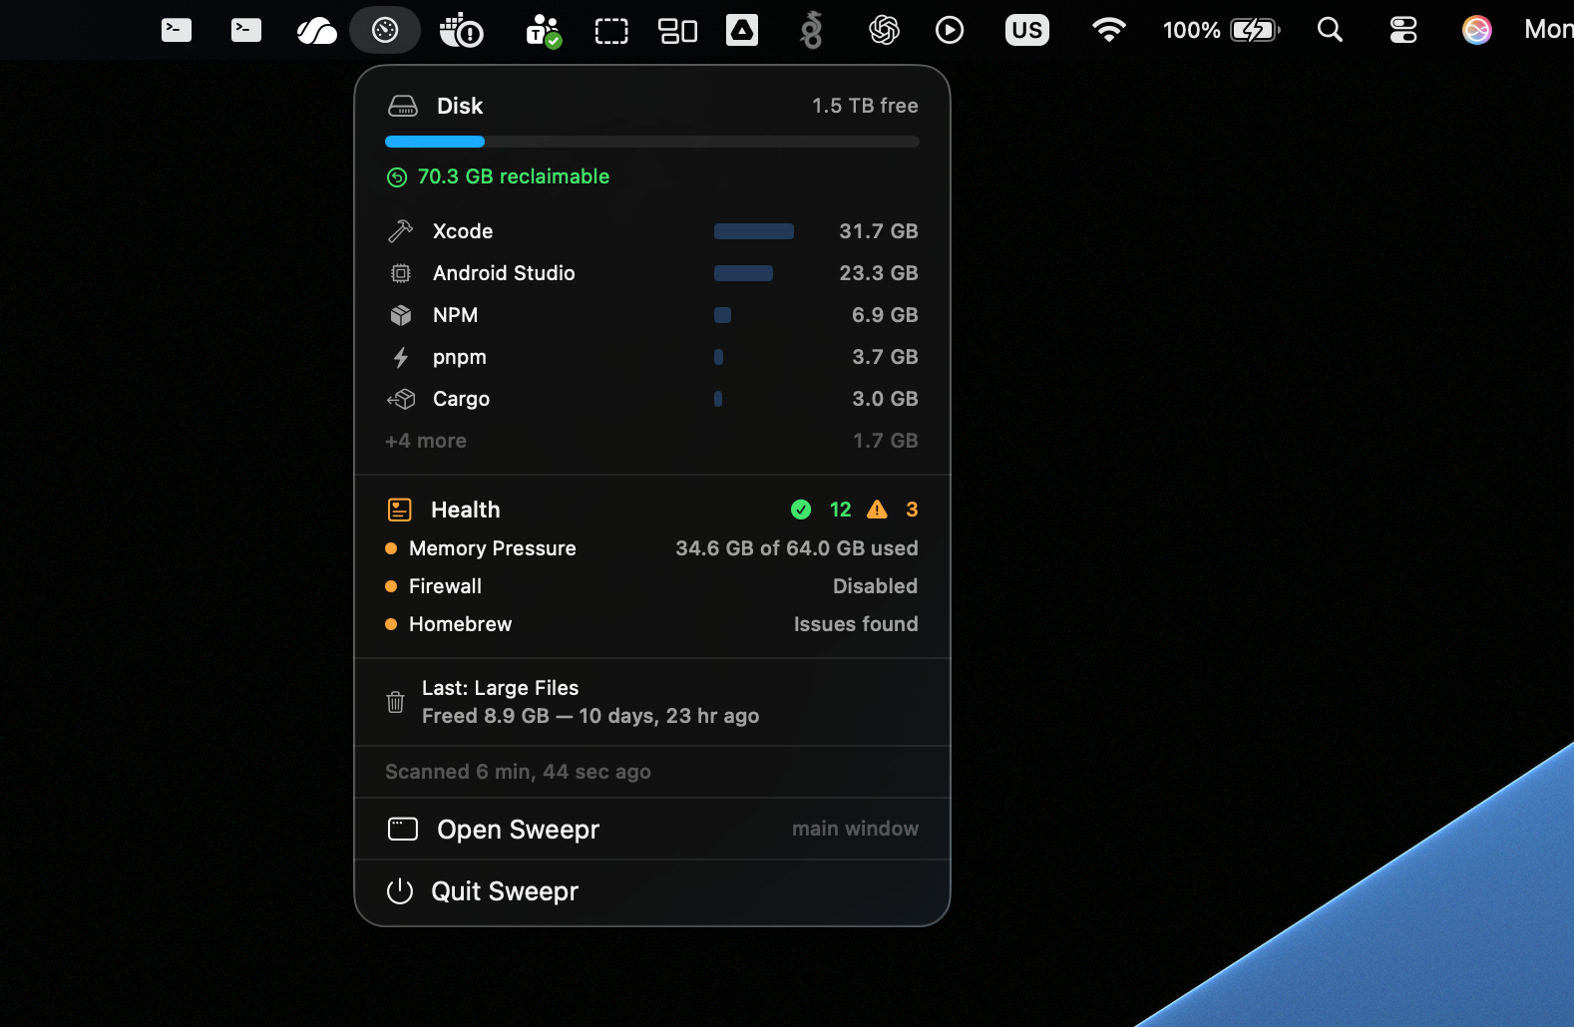
Task: Click the disk usage progress bar
Action: coord(652,142)
